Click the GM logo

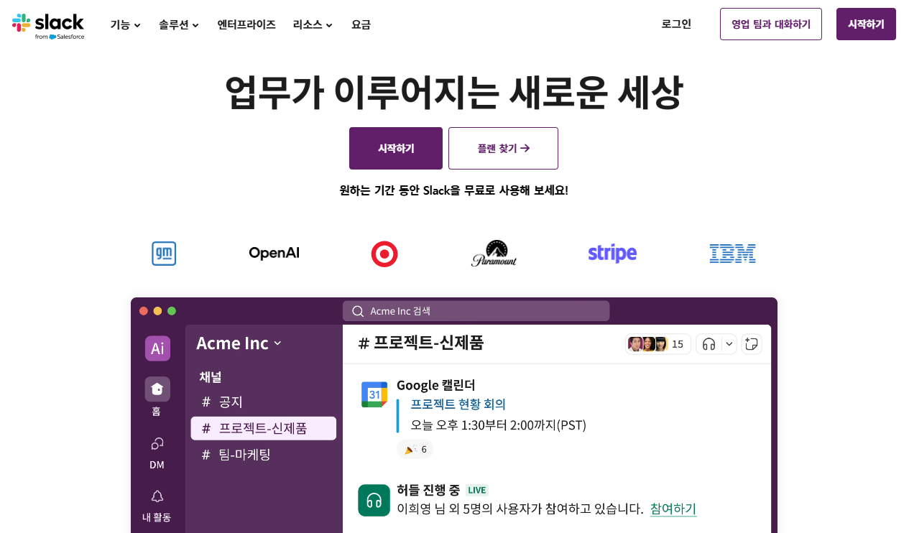pos(164,254)
